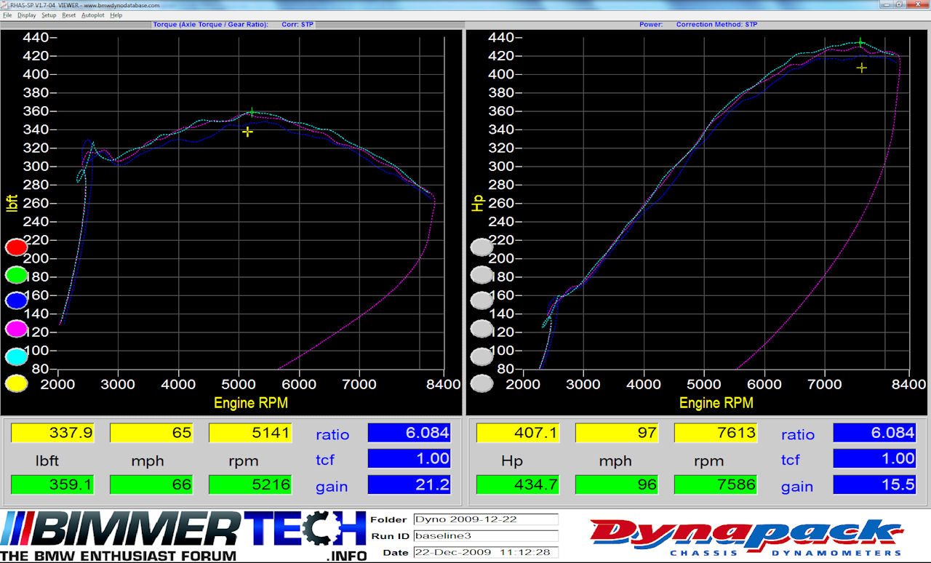Click third gray run button on power graph
This screenshot has width=931, height=563.
pos(482,300)
